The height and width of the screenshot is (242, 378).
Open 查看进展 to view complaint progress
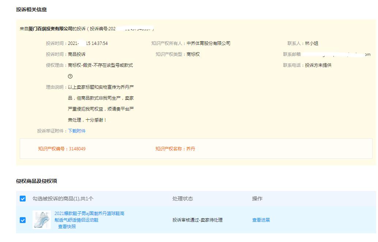point(261,220)
